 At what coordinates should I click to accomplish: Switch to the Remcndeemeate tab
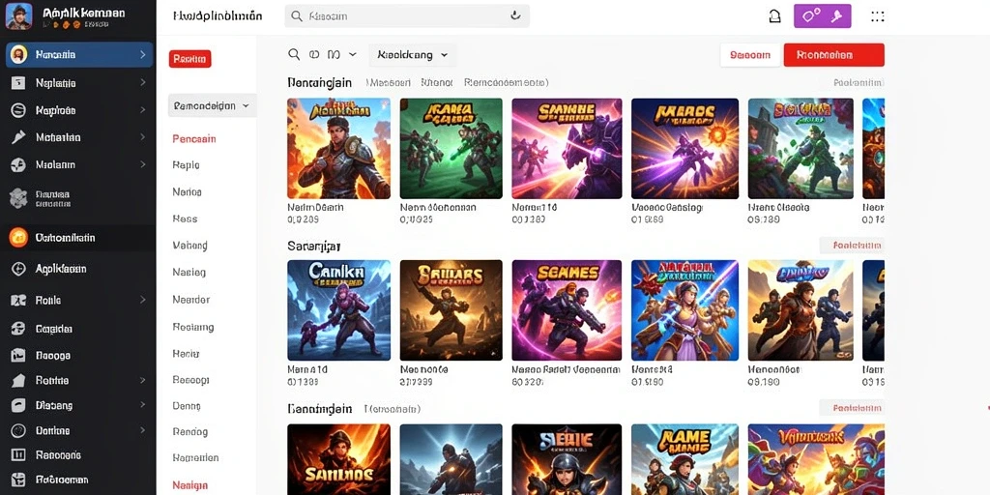tap(506, 82)
